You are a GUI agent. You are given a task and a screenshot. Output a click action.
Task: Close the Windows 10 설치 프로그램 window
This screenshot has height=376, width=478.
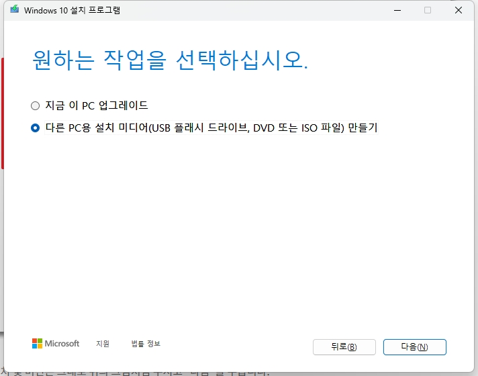458,10
